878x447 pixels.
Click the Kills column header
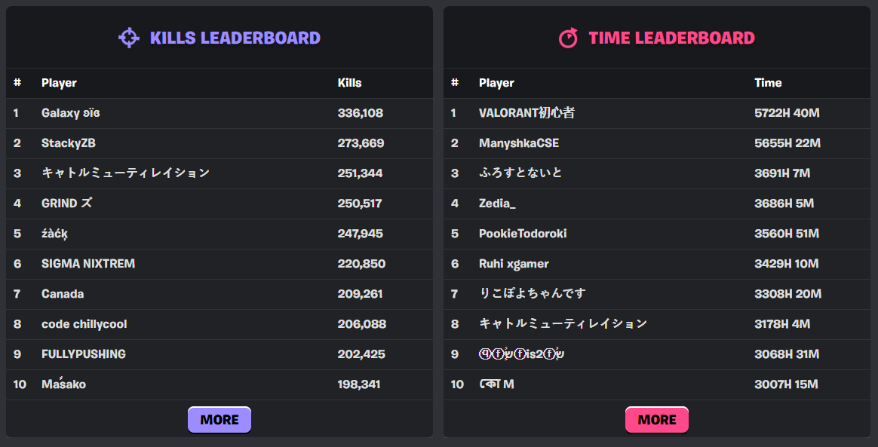click(349, 83)
